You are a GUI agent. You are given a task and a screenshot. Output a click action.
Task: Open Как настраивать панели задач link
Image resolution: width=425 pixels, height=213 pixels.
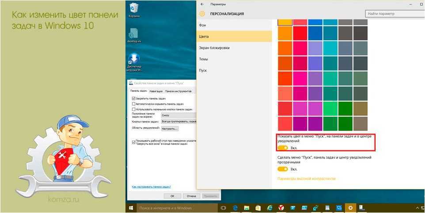tap(151, 187)
